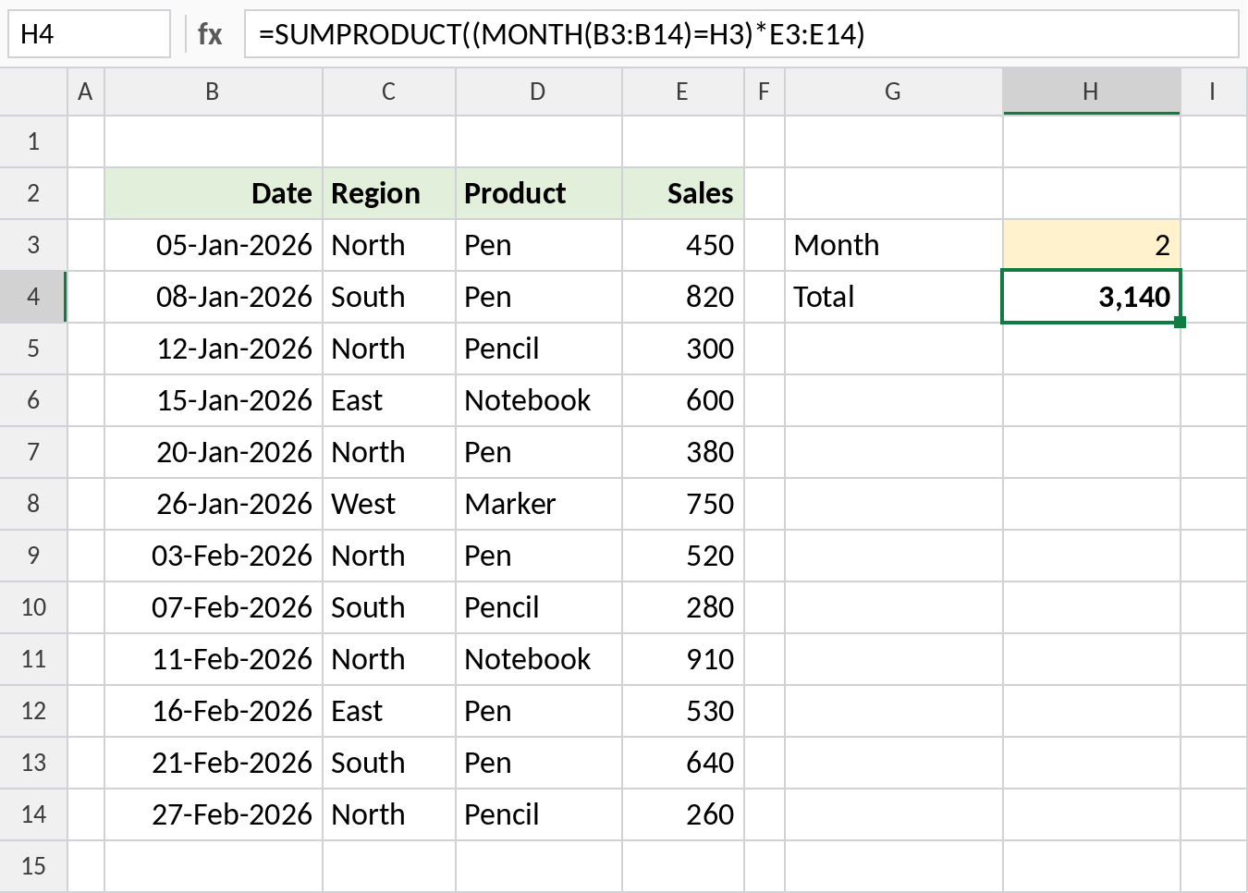
Task: Select sales value 640
Action: (x=683, y=763)
